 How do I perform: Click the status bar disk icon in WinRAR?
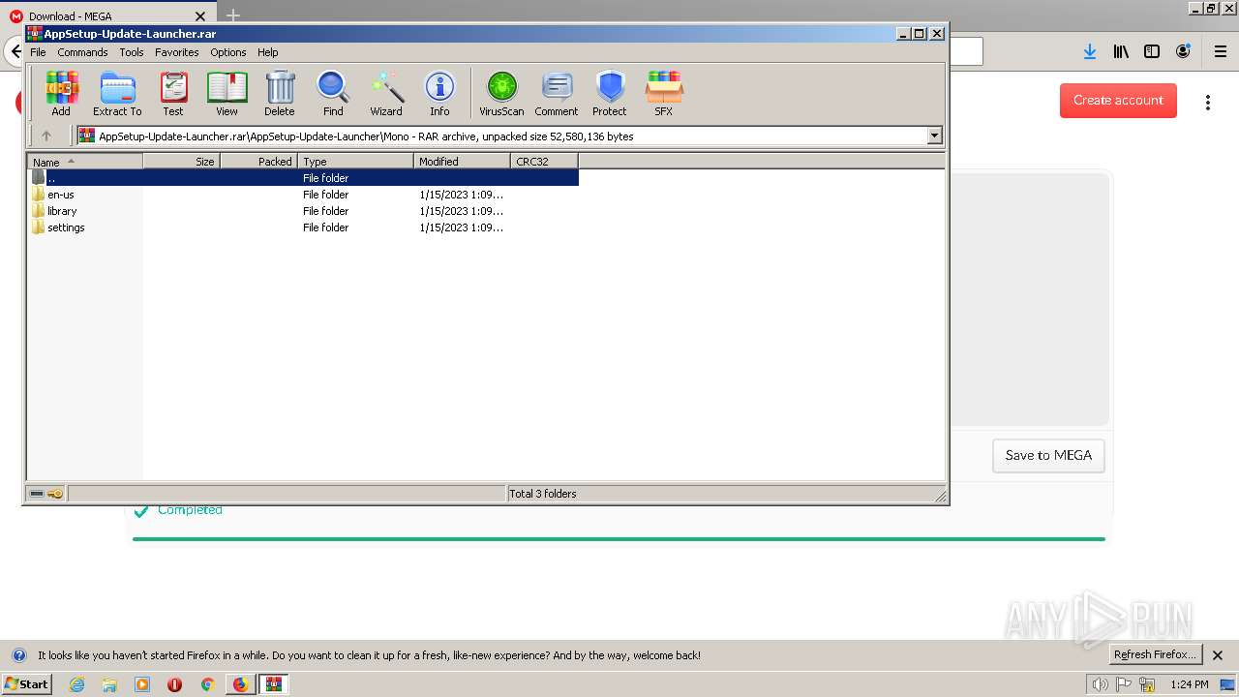[x=37, y=494]
